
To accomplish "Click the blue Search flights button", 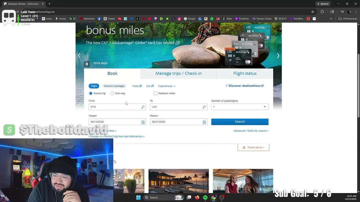I will (240, 122).
